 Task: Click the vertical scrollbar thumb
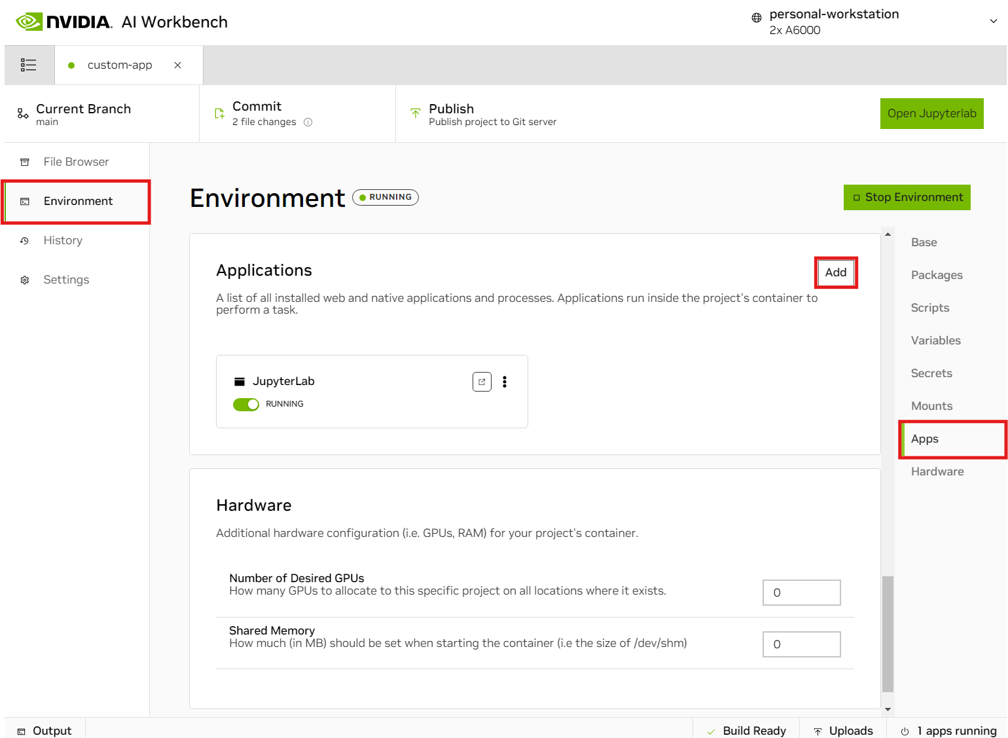tap(888, 634)
